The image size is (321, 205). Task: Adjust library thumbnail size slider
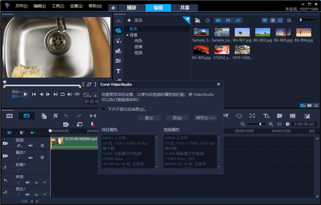pos(301,20)
